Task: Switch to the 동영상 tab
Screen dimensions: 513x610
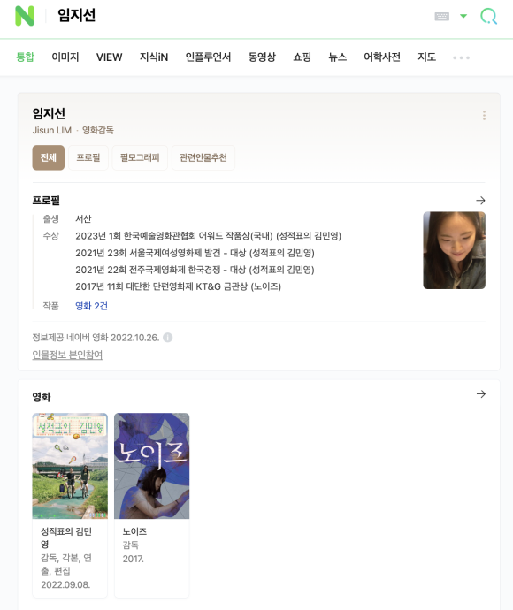Action: [262, 57]
